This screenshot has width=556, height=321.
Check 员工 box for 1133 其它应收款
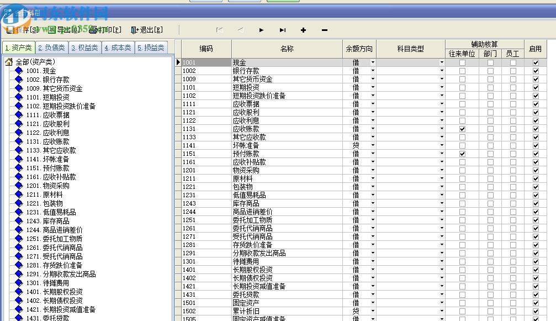tap(513, 137)
